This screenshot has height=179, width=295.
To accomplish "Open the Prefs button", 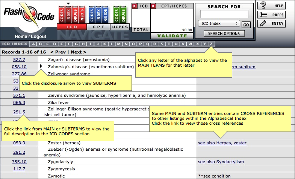I will pyautogui.click(x=271, y=15).
